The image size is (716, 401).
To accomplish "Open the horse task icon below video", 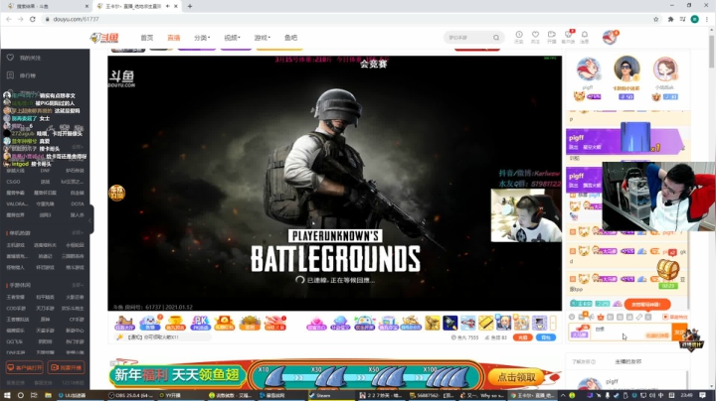I will (124, 323).
